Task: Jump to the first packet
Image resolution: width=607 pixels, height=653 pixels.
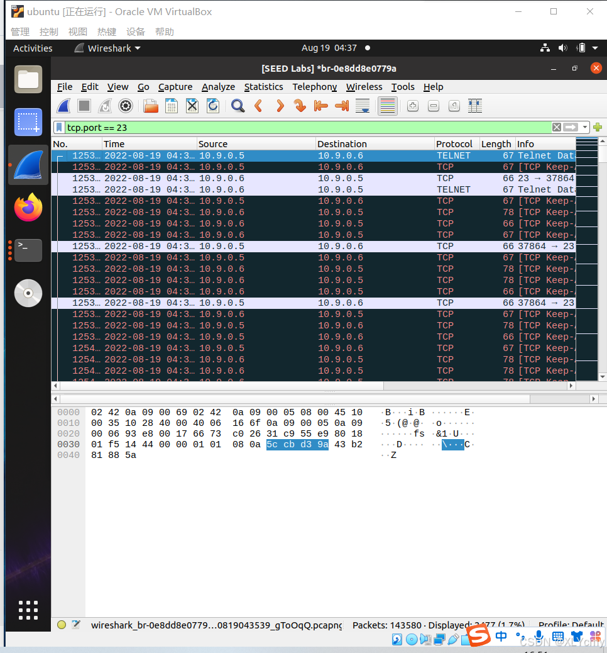Action: [320, 106]
